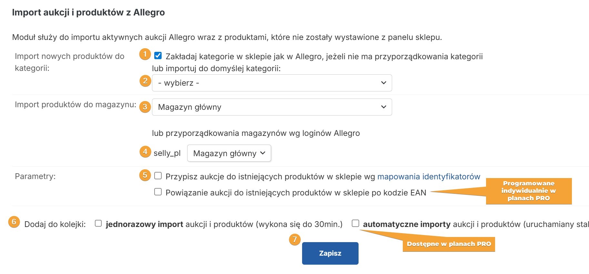Open the '- wybierz -' default category dropdown
Viewport: 589px width, 274px height.
272,83
